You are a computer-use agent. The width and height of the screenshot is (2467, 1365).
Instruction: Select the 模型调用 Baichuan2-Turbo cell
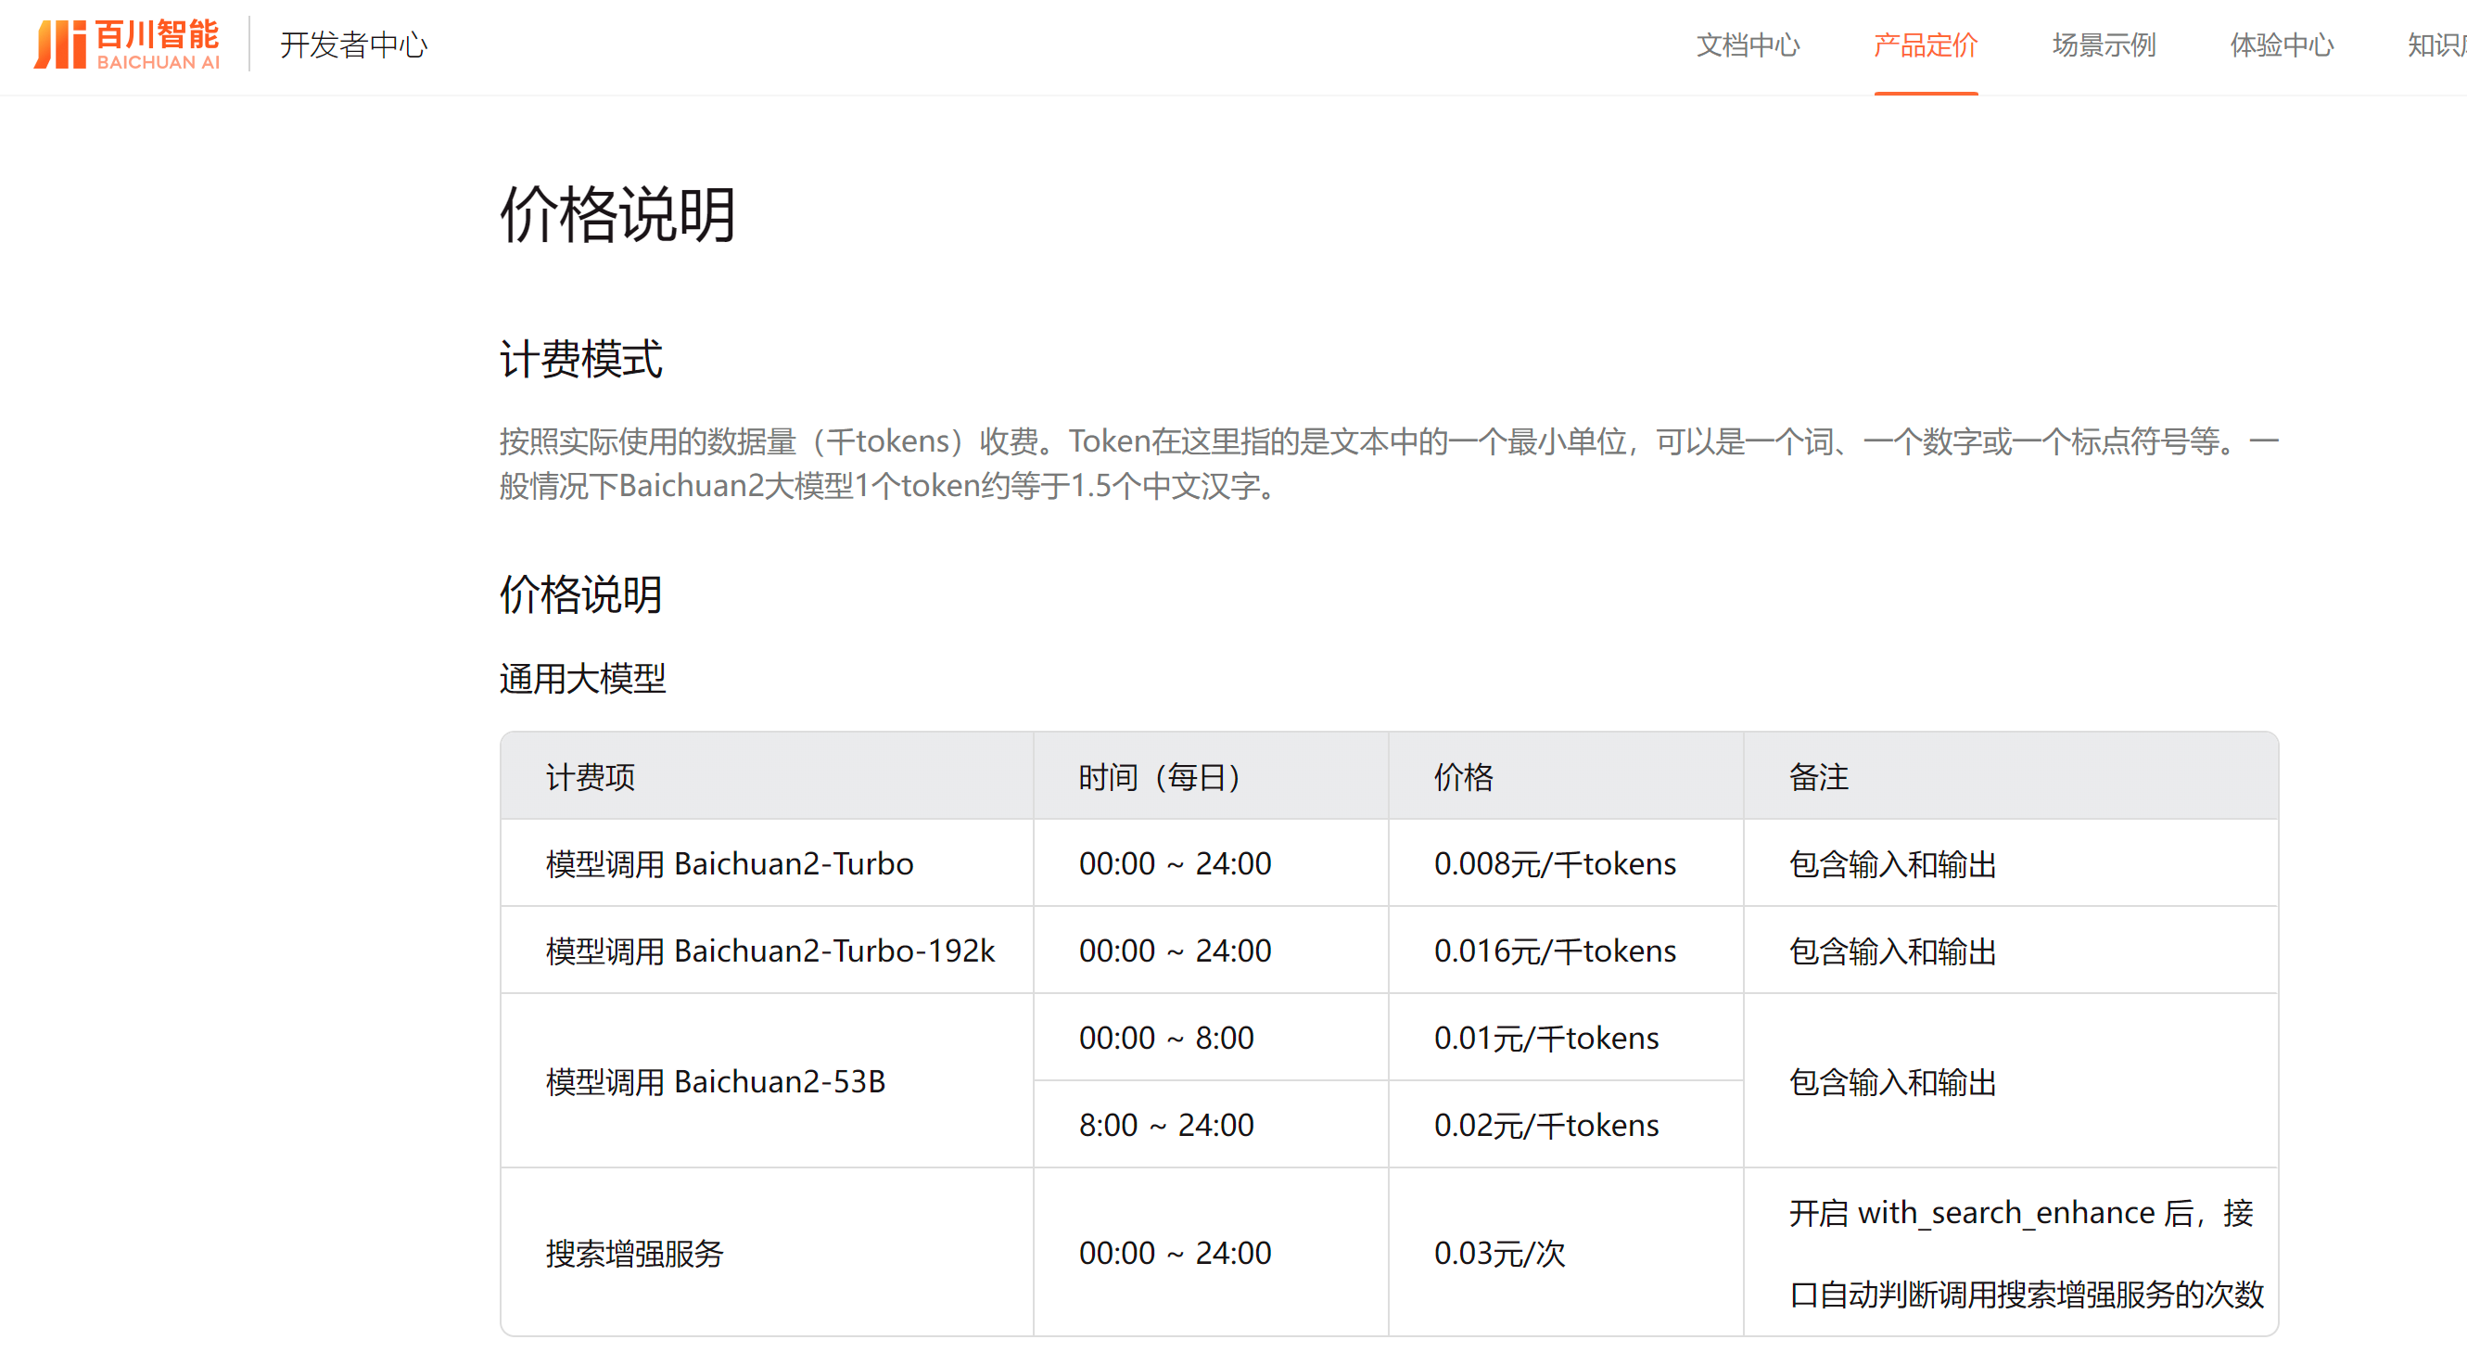point(767,863)
